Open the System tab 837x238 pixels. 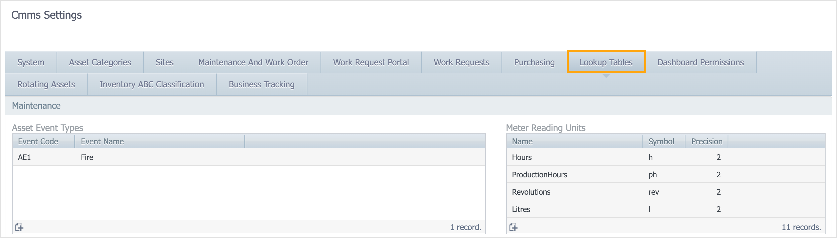click(x=31, y=62)
